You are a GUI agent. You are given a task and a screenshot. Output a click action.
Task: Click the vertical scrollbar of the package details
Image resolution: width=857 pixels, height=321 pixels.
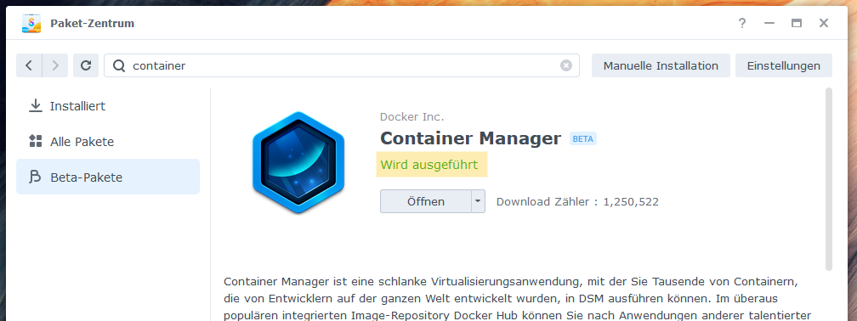829,179
